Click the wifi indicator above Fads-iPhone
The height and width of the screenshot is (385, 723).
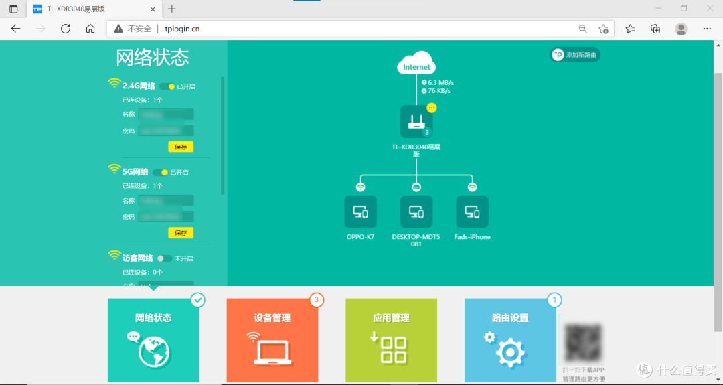tap(472, 187)
